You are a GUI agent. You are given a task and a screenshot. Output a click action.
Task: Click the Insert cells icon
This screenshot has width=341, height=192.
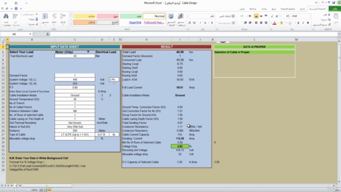click(63, 17)
